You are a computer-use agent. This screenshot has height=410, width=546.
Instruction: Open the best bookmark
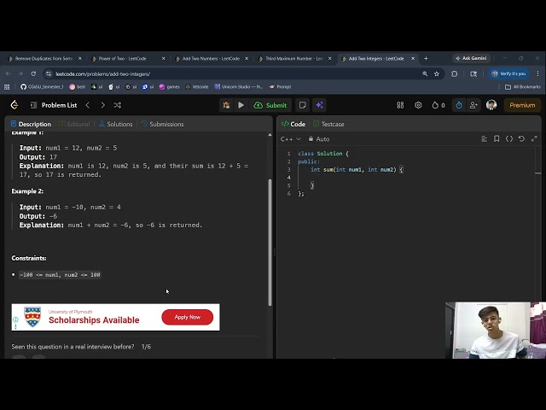pyautogui.click(x=78, y=87)
